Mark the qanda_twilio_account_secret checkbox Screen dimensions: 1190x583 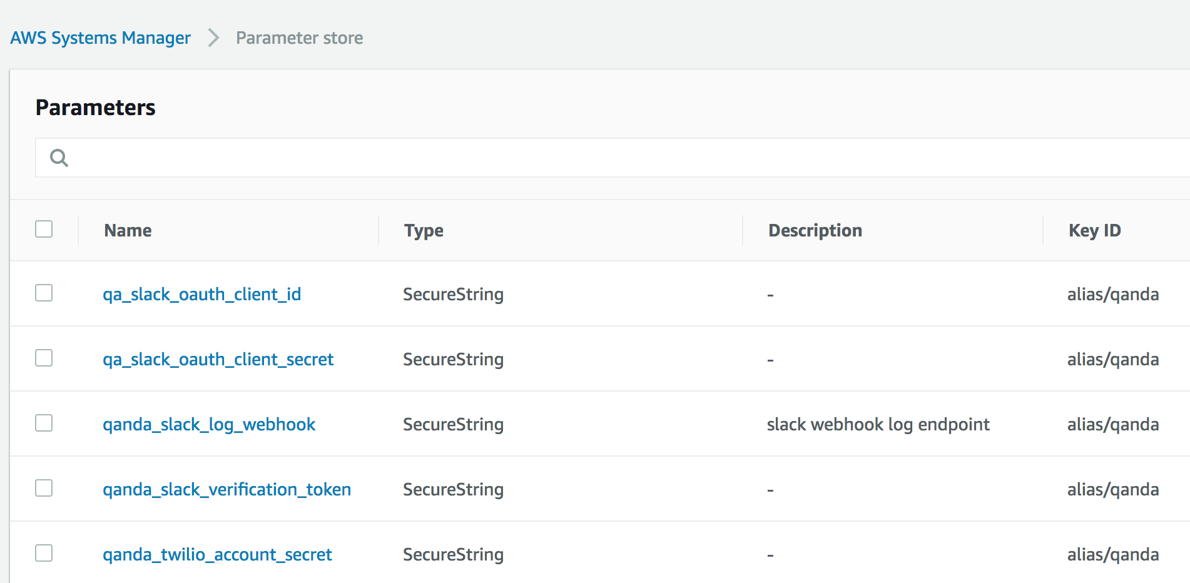pyautogui.click(x=44, y=554)
